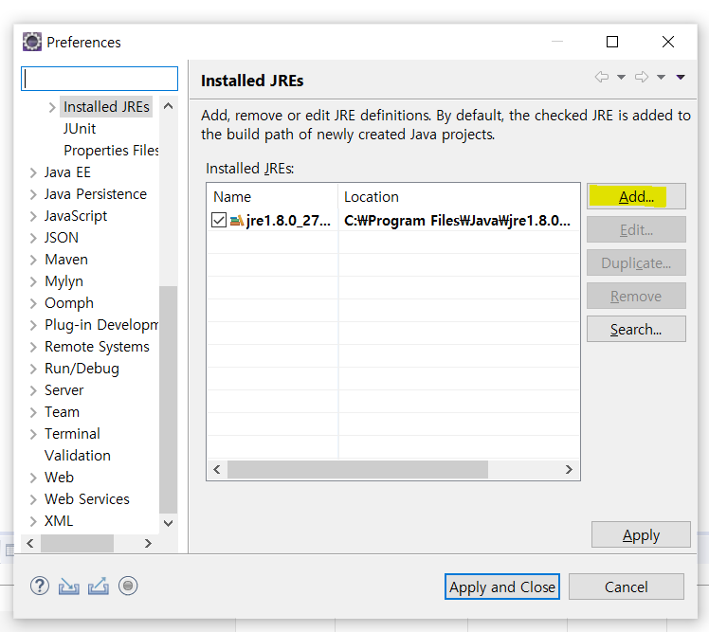
Task: Click the JRE table horizontal scrollbar thumb
Action: click(x=357, y=469)
